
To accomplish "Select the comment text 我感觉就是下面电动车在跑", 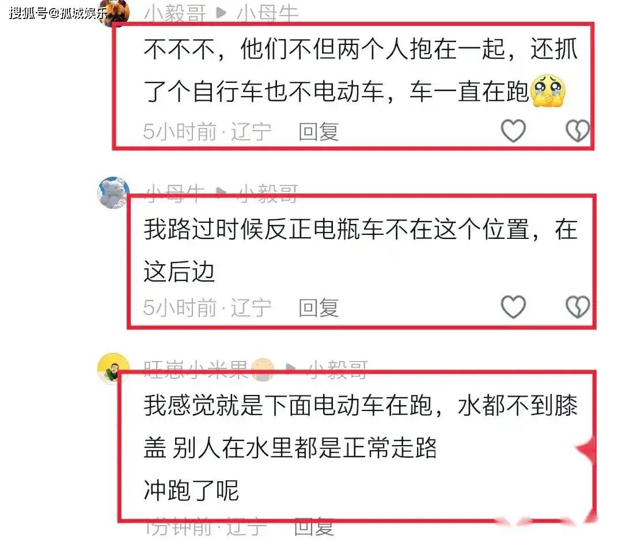I will (288, 405).
